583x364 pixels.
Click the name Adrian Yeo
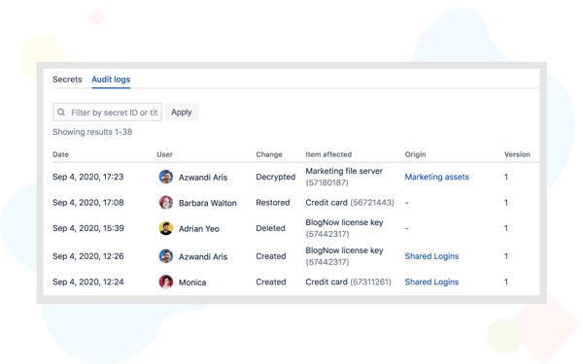[x=199, y=228]
